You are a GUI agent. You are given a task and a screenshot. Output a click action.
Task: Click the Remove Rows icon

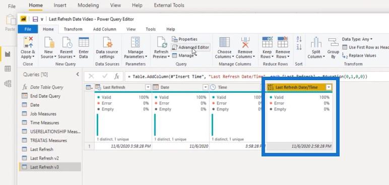coord(283,42)
